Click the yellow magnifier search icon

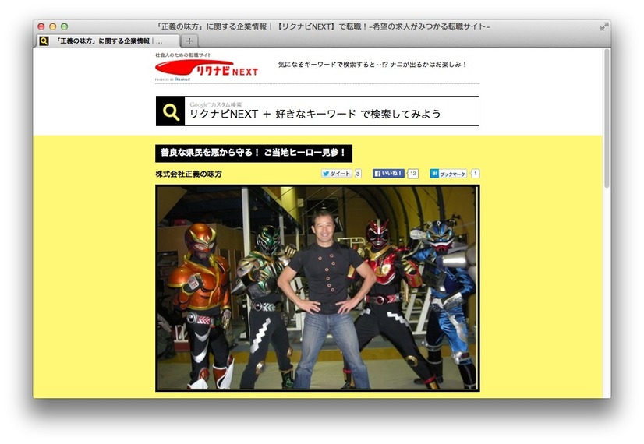click(171, 111)
